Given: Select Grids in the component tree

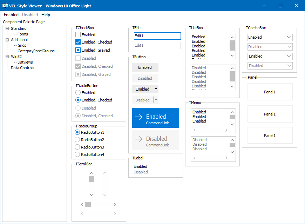Looking at the screenshot, I should click(x=22, y=45).
